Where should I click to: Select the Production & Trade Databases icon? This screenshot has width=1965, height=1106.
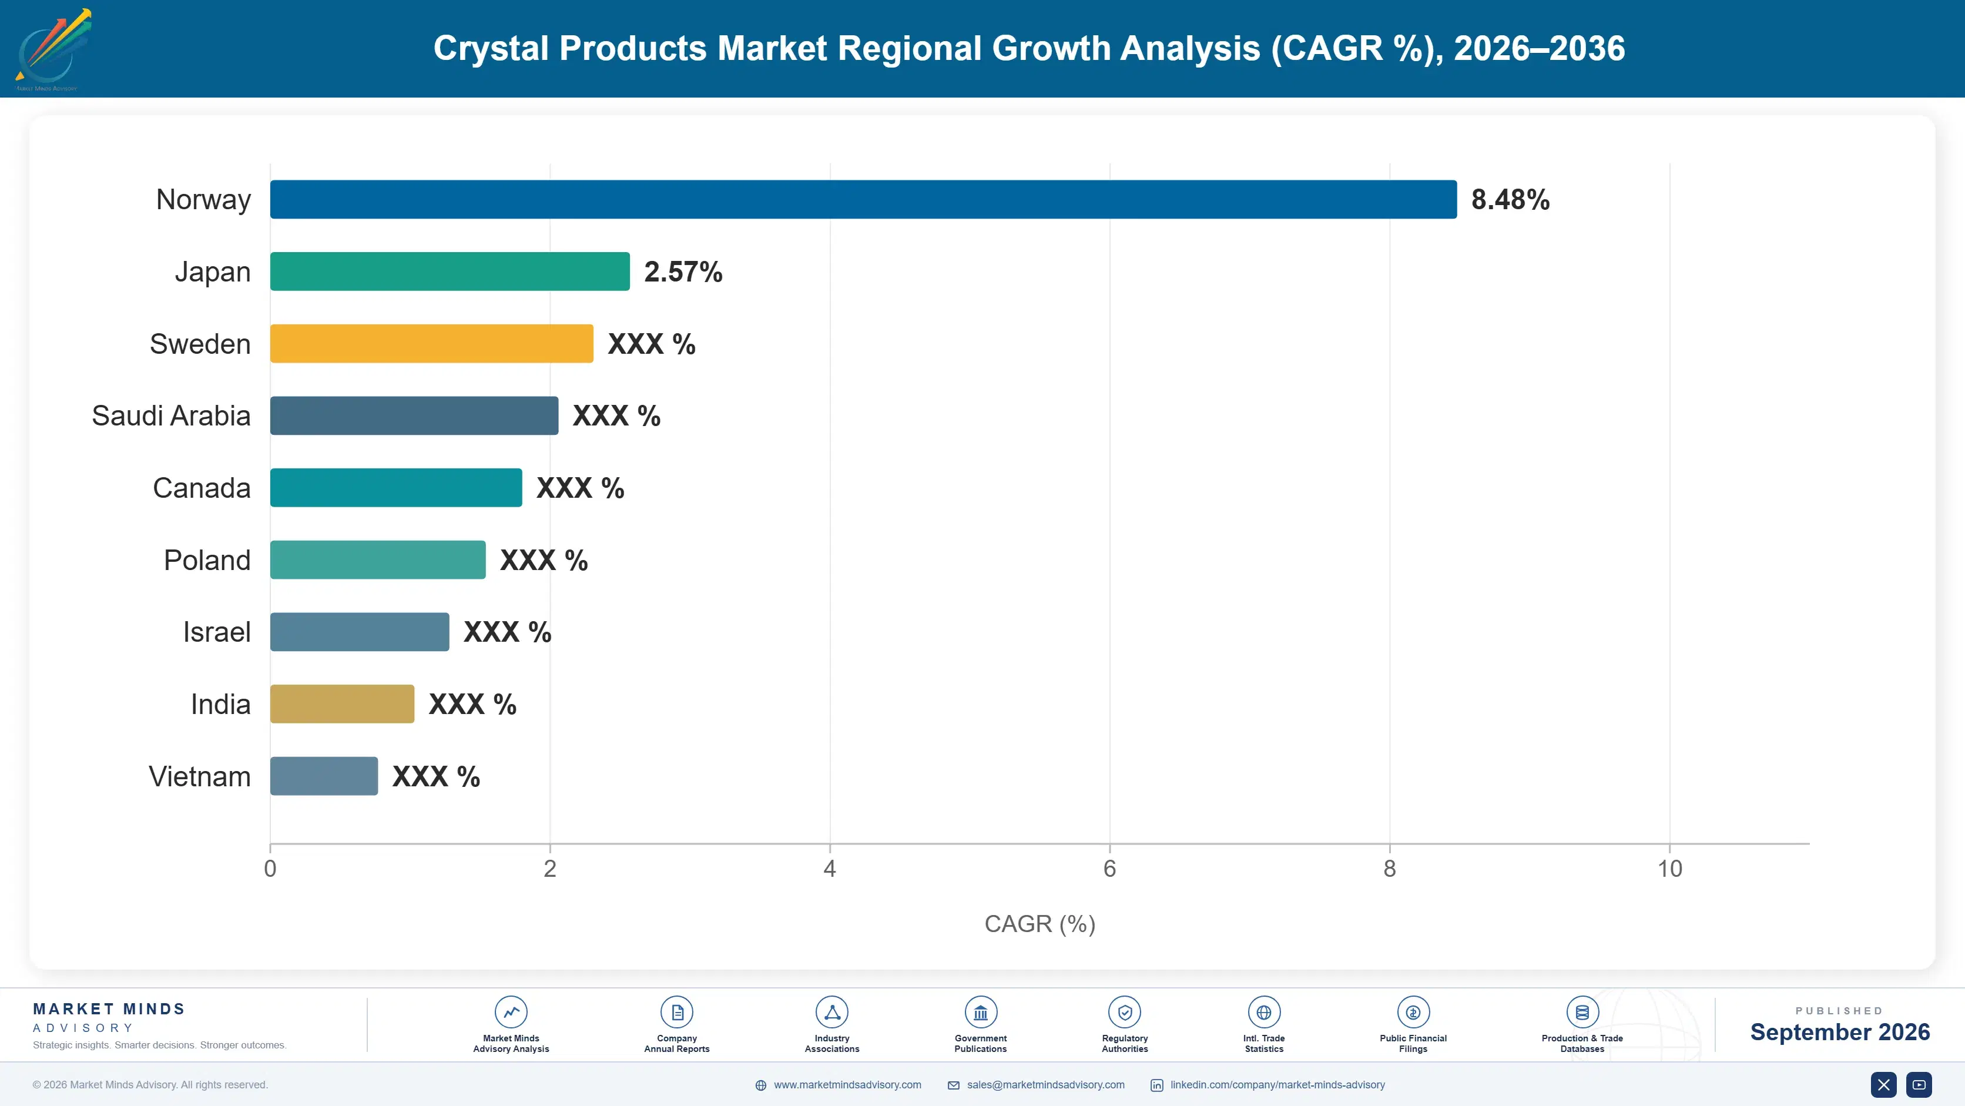coord(1582,1012)
